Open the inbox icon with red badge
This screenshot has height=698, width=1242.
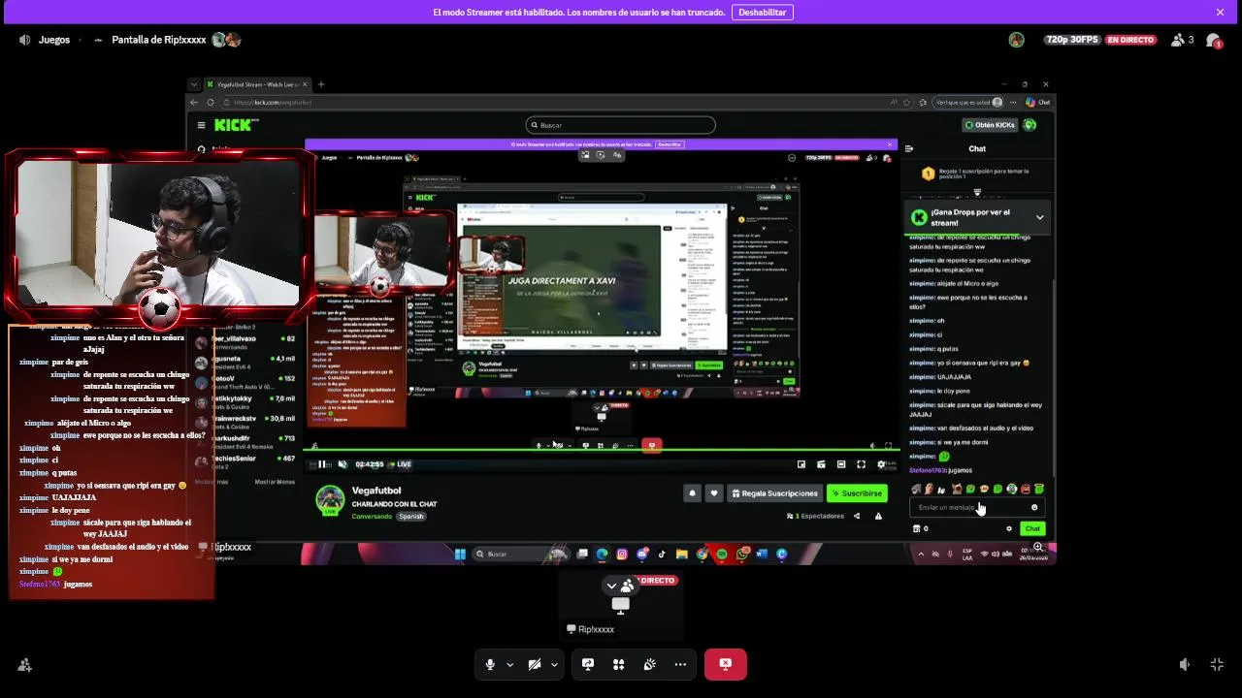tap(1213, 40)
